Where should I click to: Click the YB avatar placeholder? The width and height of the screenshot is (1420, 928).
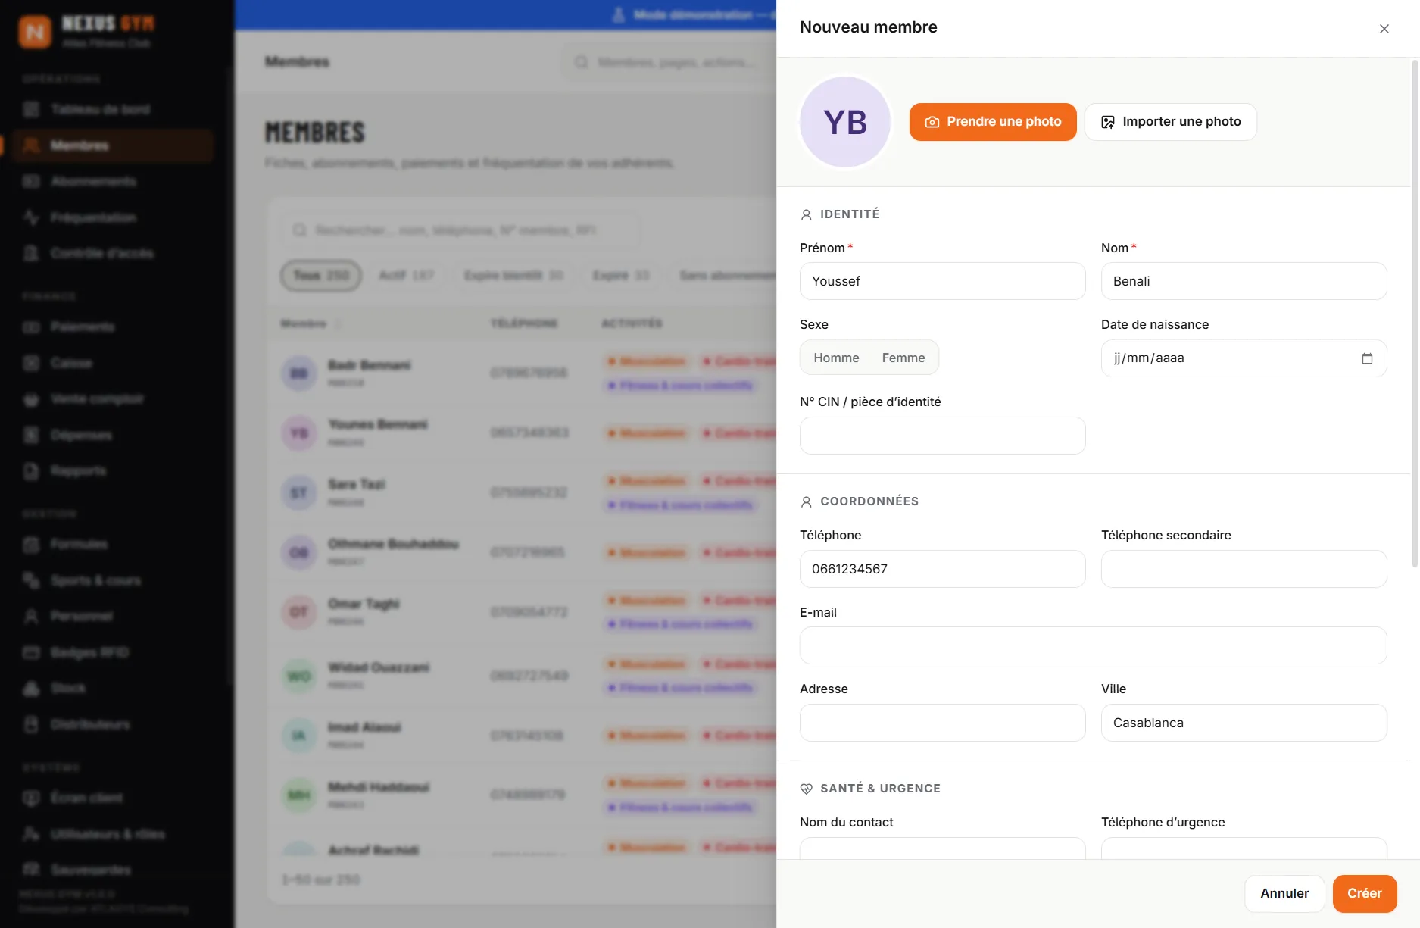point(845,122)
